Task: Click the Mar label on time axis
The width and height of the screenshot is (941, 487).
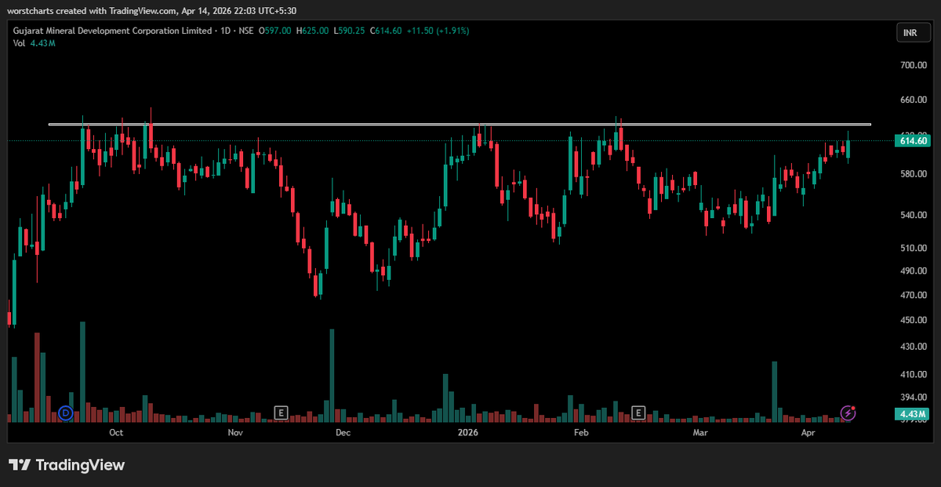Action: [700, 432]
